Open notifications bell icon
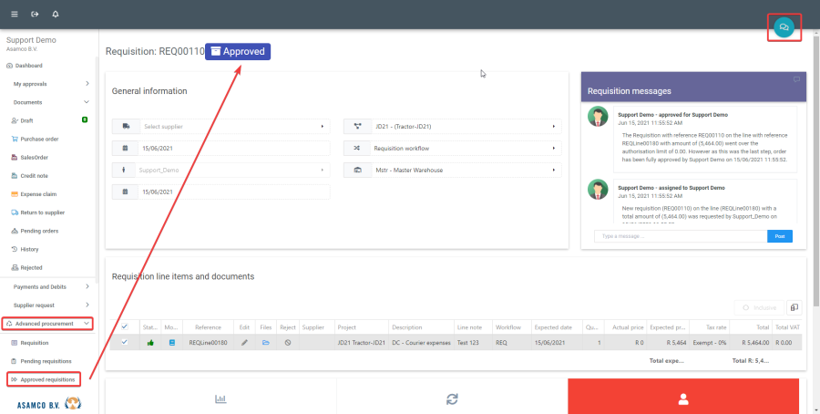This screenshot has width=820, height=414. pyautogui.click(x=56, y=15)
